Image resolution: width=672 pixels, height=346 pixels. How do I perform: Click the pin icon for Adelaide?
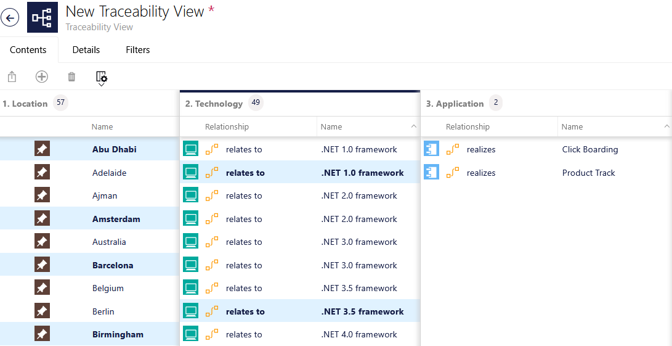tap(42, 173)
